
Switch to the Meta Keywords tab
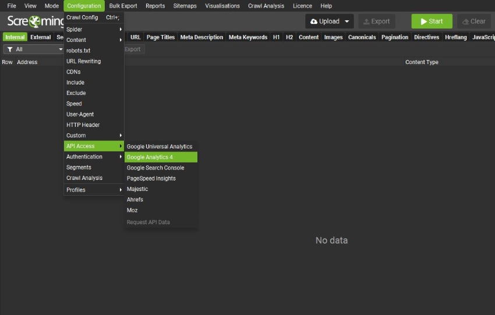click(248, 37)
